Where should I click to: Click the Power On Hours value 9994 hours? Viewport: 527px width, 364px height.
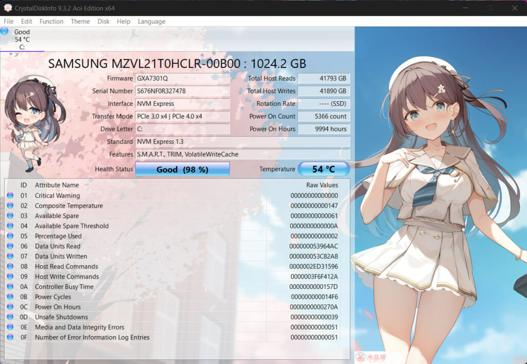[324, 129]
